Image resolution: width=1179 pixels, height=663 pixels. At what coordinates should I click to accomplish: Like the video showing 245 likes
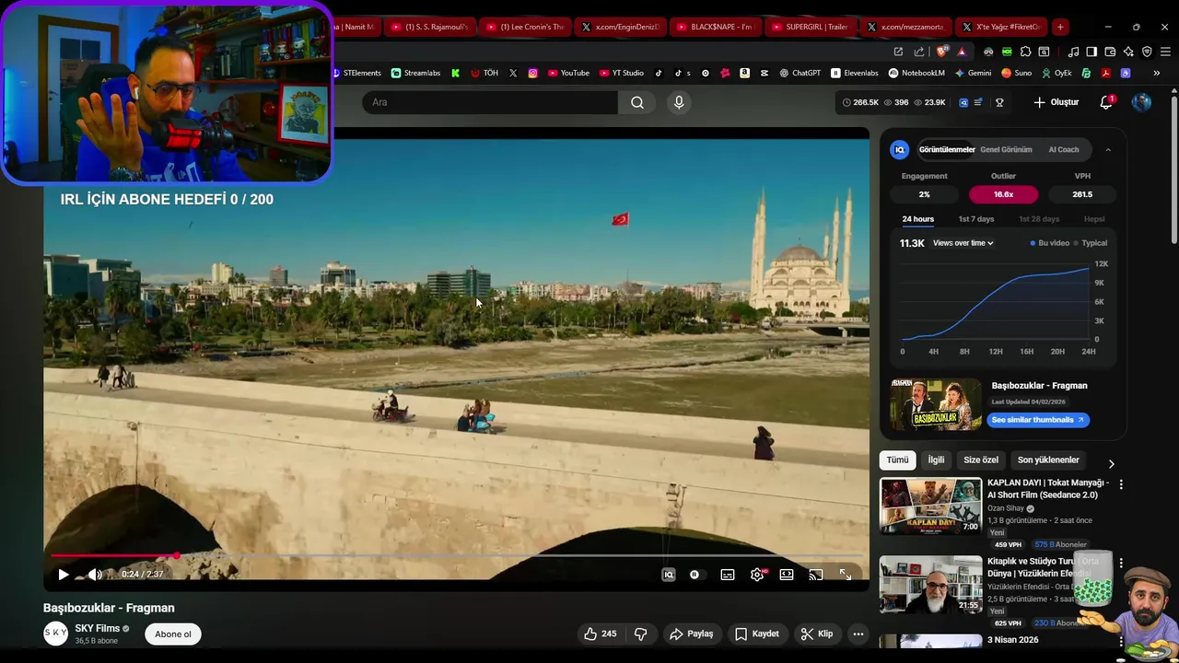tap(600, 634)
